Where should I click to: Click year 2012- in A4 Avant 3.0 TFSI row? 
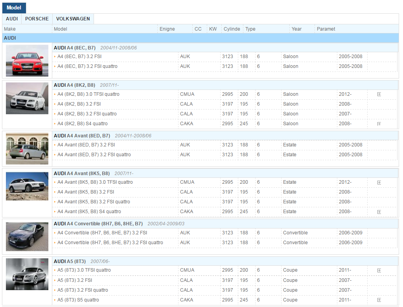(x=345, y=182)
